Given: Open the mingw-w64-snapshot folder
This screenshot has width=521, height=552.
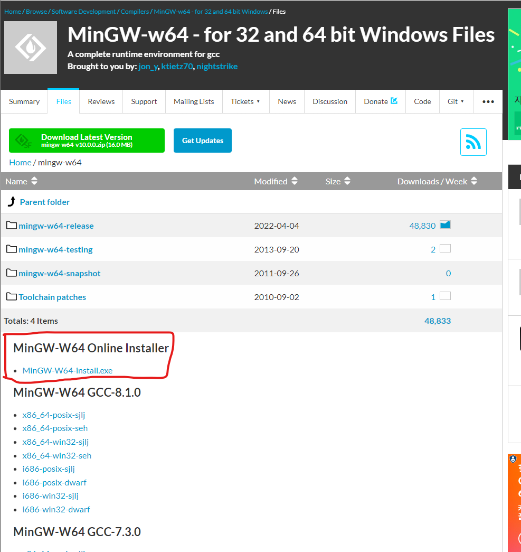Looking at the screenshot, I should [x=60, y=273].
